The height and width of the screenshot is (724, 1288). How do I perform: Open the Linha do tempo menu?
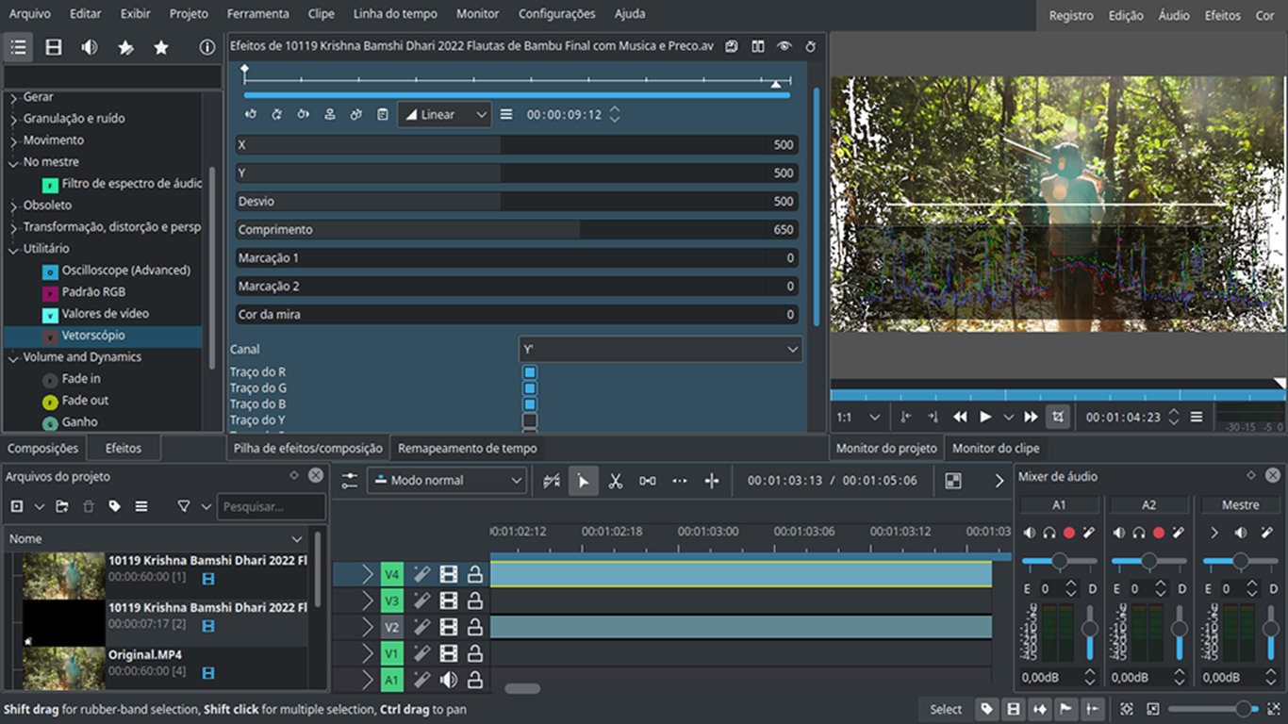tap(395, 14)
